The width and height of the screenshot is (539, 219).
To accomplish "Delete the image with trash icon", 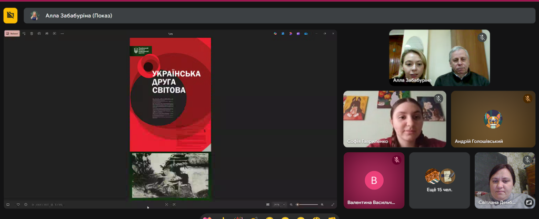I will point(32,33).
